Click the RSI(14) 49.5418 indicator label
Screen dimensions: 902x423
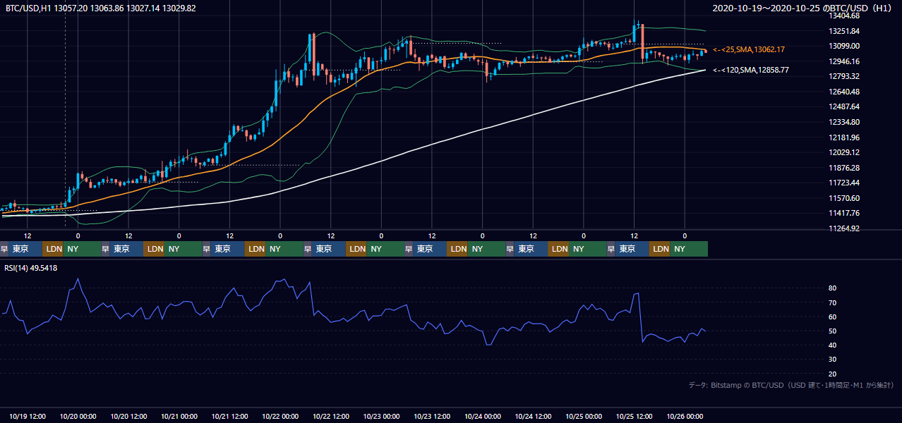pos(31,268)
